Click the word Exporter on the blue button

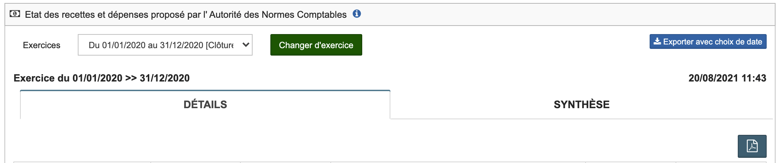click(x=679, y=42)
